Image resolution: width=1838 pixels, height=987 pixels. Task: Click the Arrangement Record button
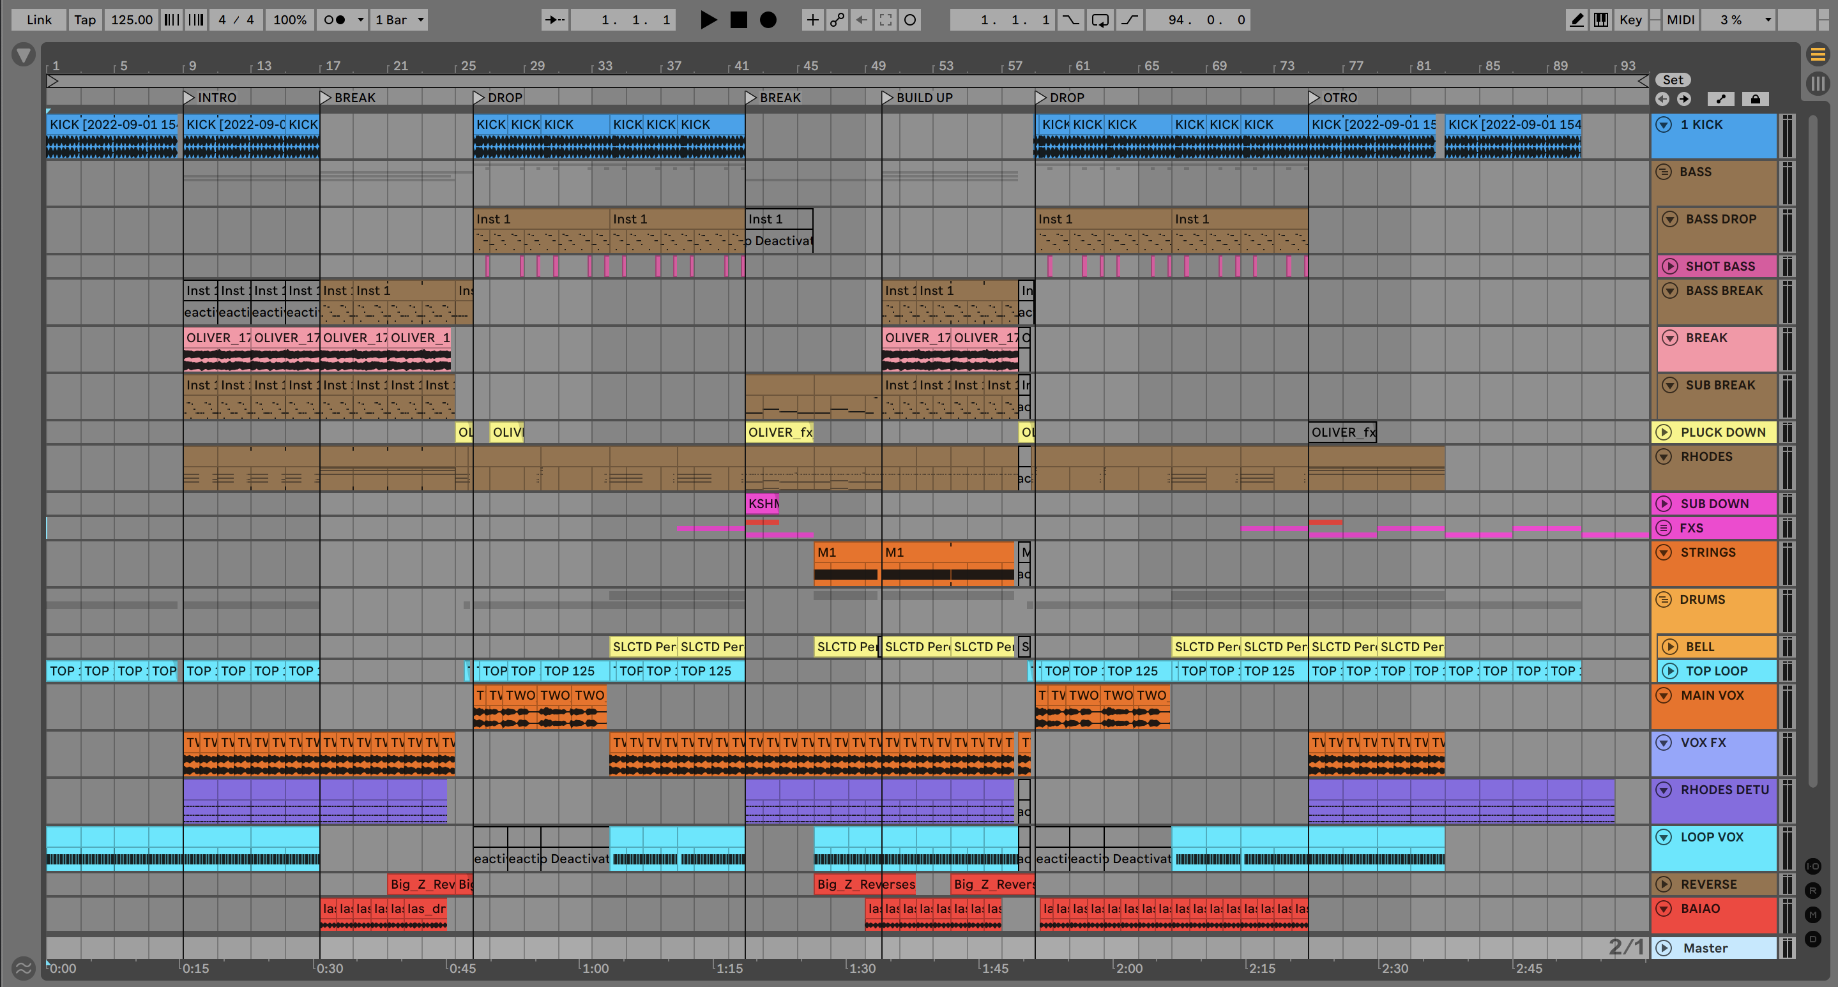point(768,20)
